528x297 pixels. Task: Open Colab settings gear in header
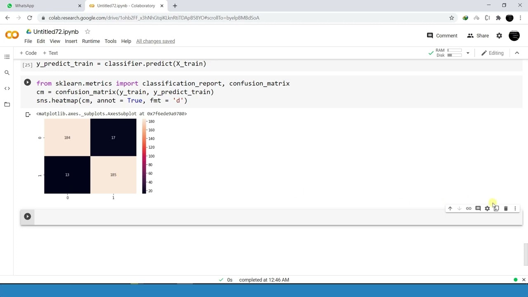click(499, 36)
